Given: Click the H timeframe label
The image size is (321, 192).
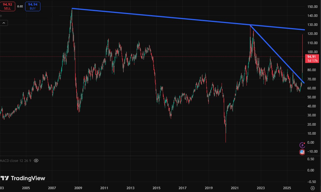Looking at the screenshot, I should pyautogui.click(x=1, y=16).
